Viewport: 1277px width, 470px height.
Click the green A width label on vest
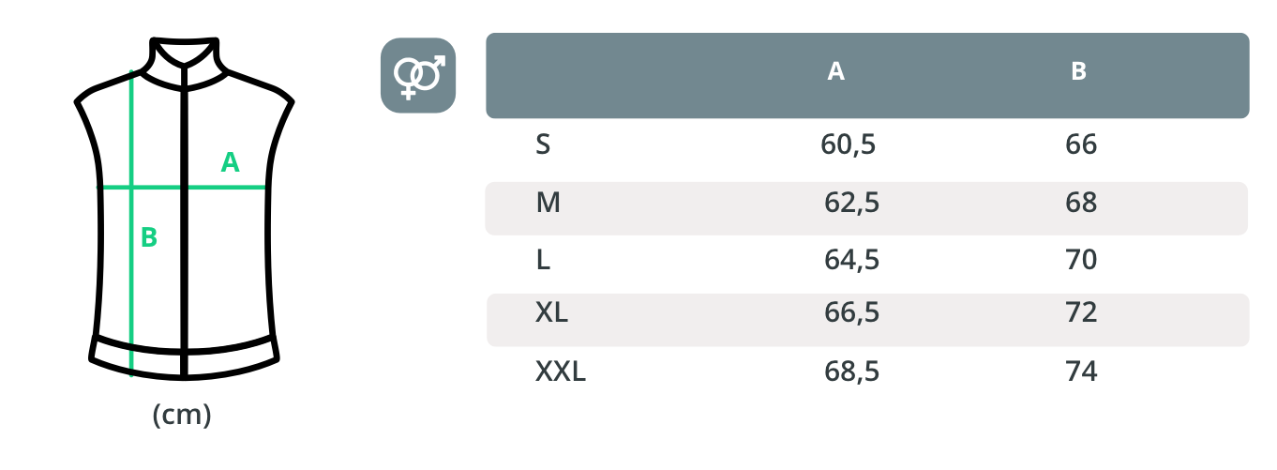coord(230,163)
